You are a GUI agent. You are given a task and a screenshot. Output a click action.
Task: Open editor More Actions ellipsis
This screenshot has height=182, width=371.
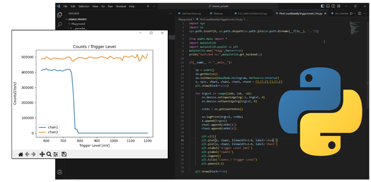(365, 13)
